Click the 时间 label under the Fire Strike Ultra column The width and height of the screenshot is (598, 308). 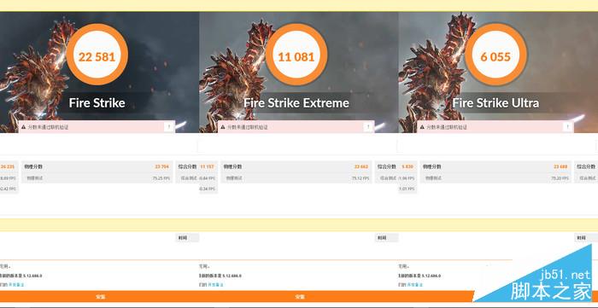coord(581,238)
